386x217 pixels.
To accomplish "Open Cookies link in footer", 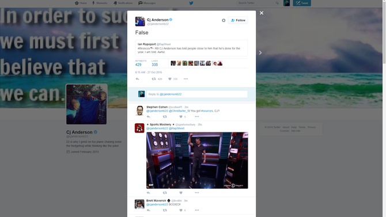I will click(x=285, y=131).
